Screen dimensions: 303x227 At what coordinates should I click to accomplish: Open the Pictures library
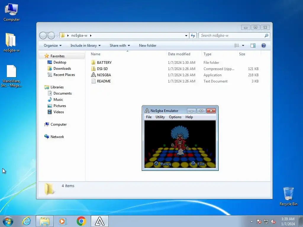click(x=60, y=106)
